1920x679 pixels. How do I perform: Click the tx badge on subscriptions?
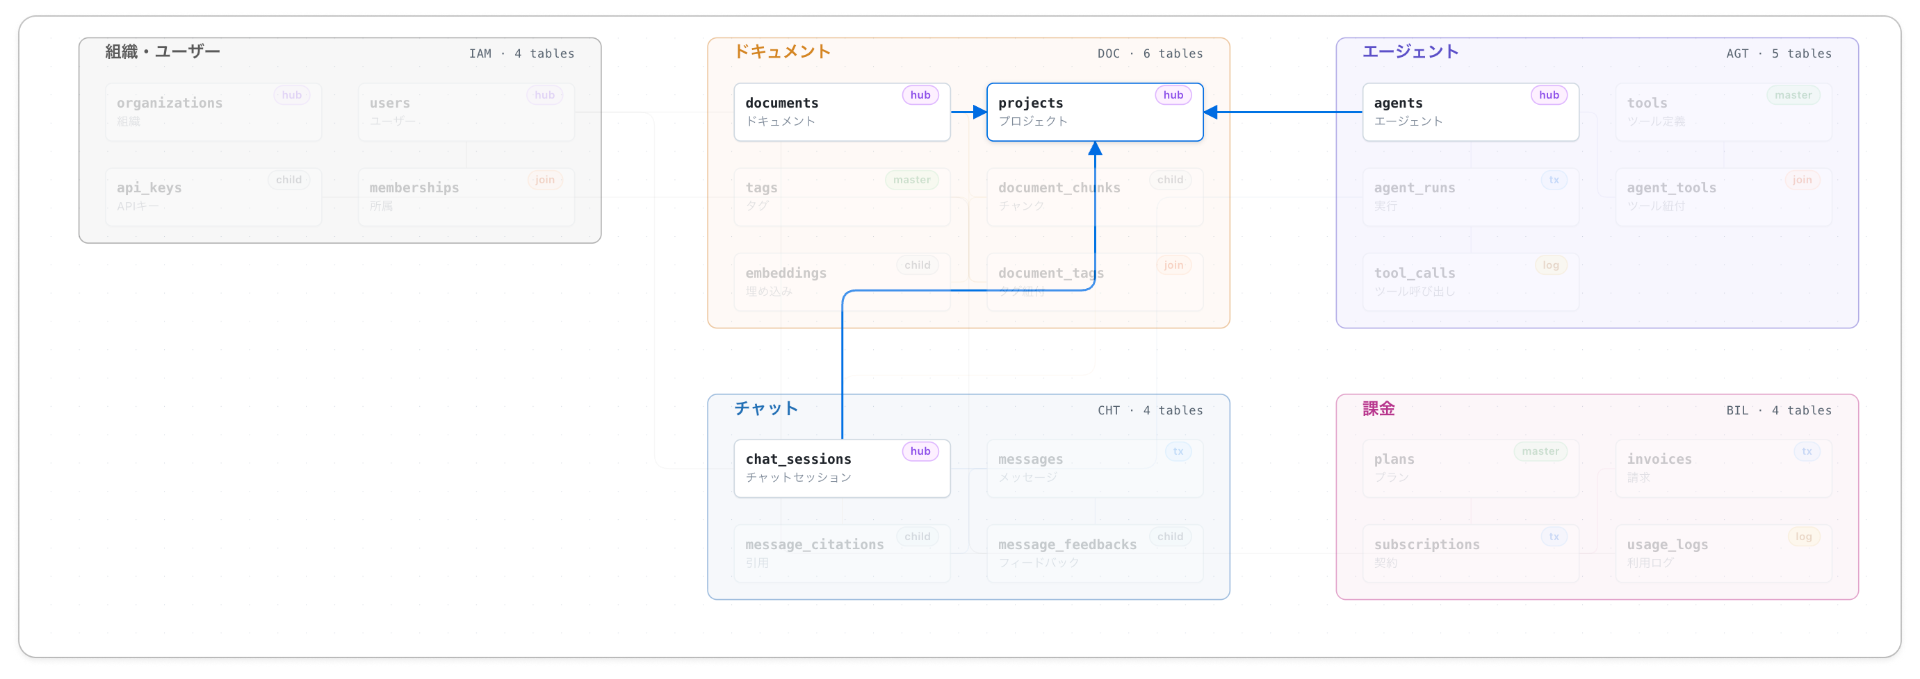[x=1554, y=536]
